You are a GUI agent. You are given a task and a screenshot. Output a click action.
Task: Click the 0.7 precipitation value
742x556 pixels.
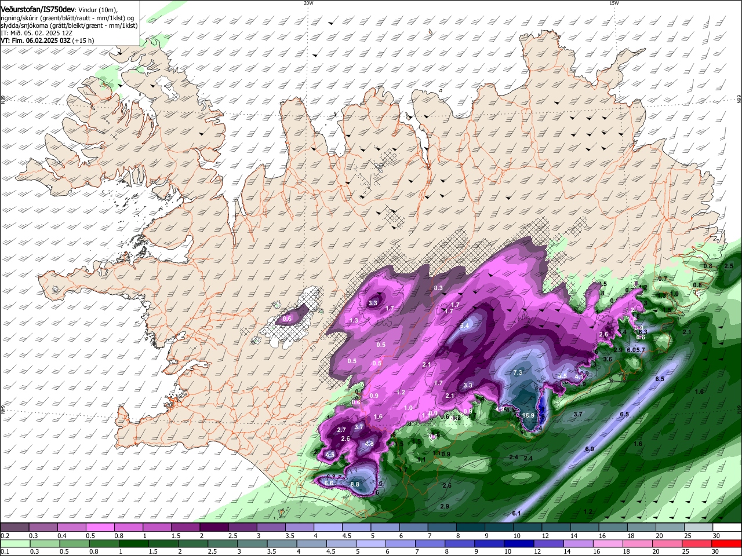(663, 279)
